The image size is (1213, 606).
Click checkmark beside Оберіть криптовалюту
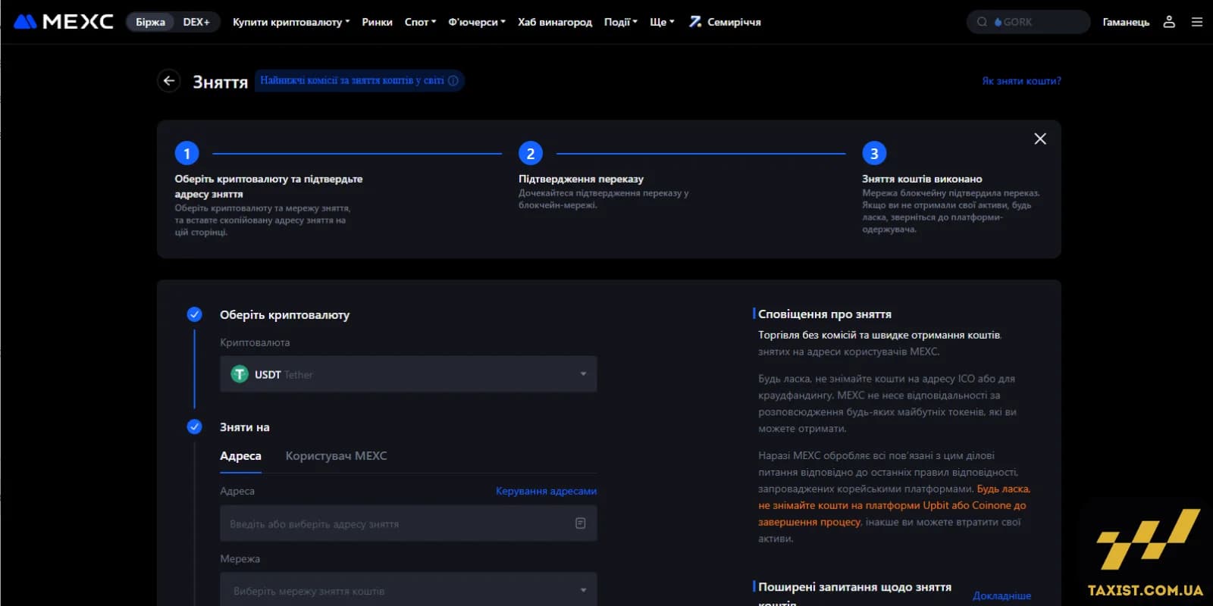(x=195, y=314)
